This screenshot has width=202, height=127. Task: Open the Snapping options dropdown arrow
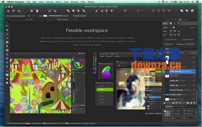[x=142, y=11]
